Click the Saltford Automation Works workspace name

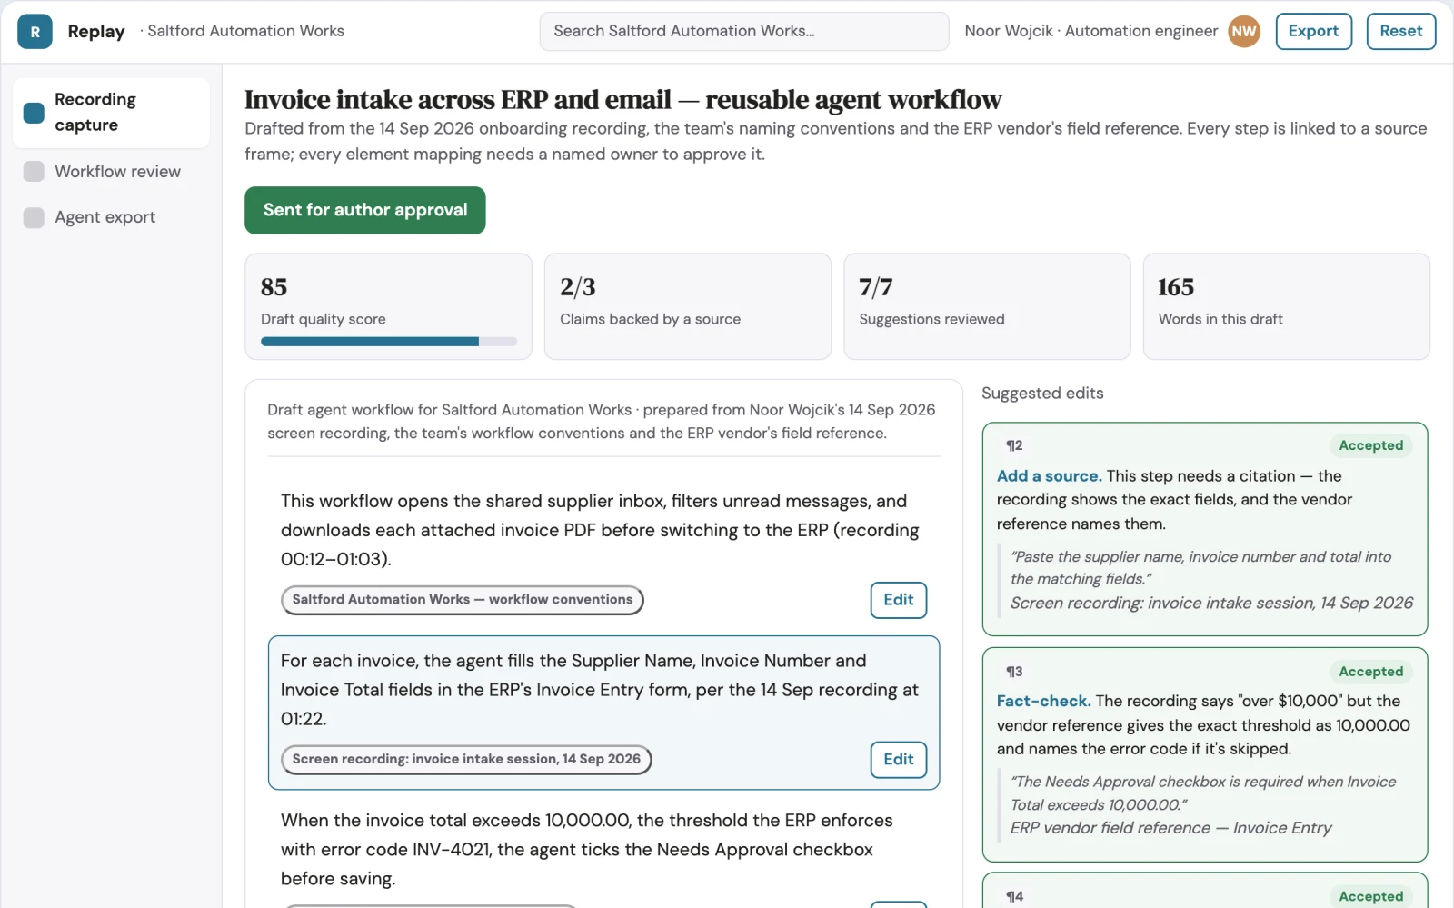click(x=245, y=31)
